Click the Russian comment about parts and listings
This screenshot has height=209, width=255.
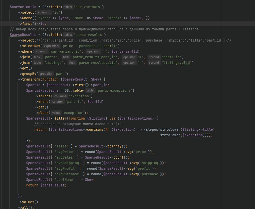pyautogui.click(x=104, y=29)
